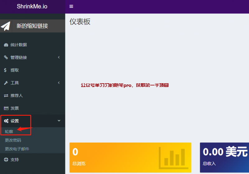This screenshot has width=249, height=174.
Task: Expand the 管理链接 submenu arrow
Action: [x=59, y=57]
